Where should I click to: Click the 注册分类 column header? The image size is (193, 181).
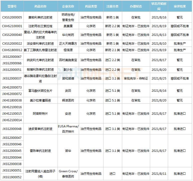(113, 6)
